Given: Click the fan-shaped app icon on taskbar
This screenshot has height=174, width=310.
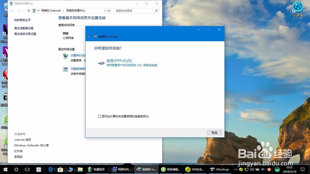Looking at the screenshot, I should [x=38, y=169].
